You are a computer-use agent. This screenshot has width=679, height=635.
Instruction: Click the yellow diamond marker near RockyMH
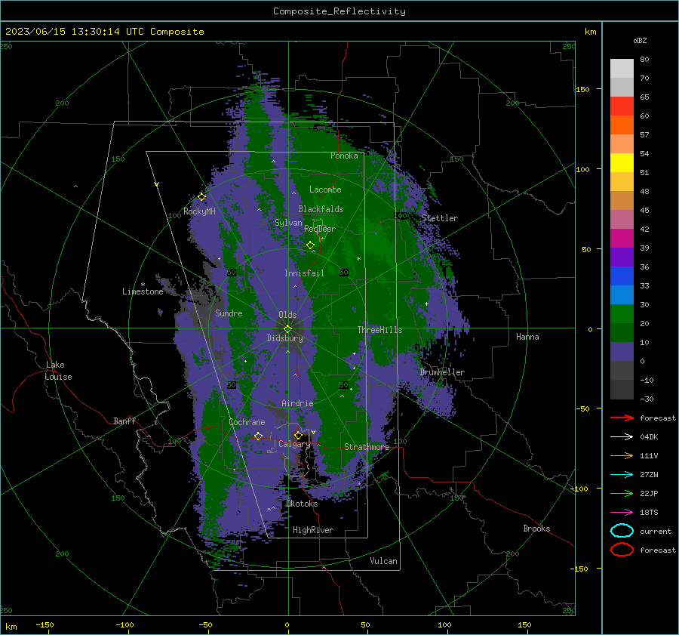201,197
